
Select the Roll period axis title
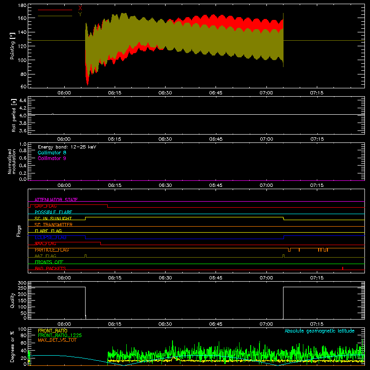click(x=14, y=115)
